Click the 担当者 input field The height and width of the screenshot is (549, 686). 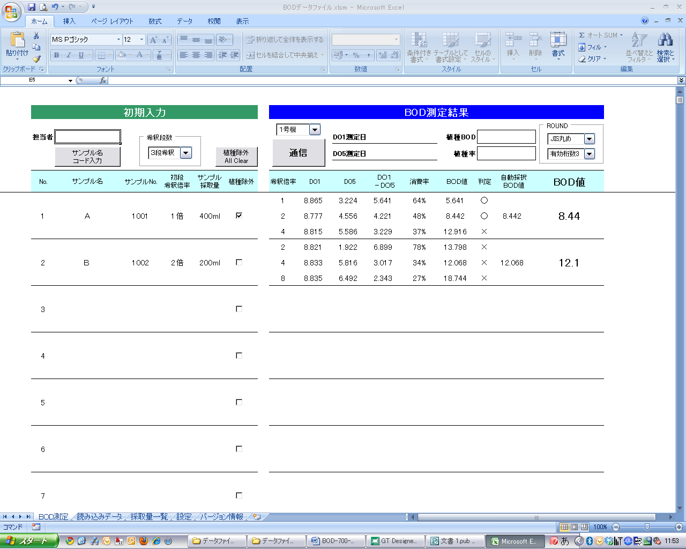(x=87, y=137)
